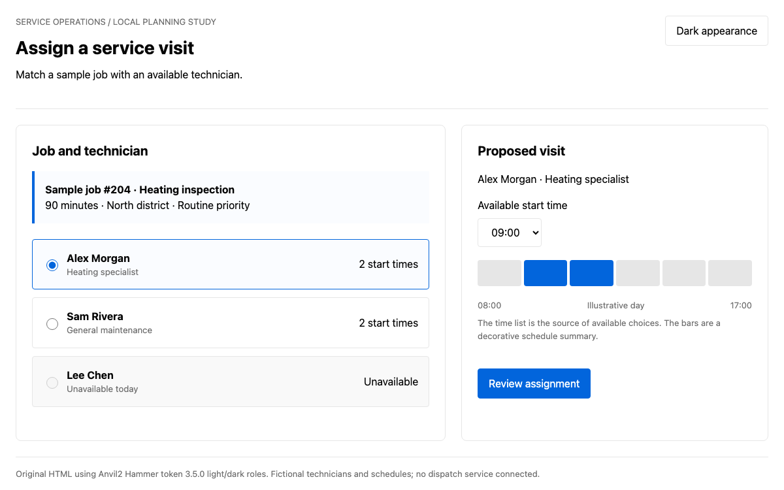Click the Review assignment button
784x490 pixels.
click(x=534, y=384)
